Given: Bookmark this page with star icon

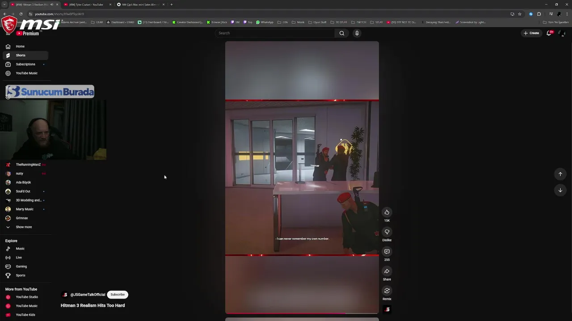Looking at the screenshot, I should pyautogui.click(x=519, y=14).
